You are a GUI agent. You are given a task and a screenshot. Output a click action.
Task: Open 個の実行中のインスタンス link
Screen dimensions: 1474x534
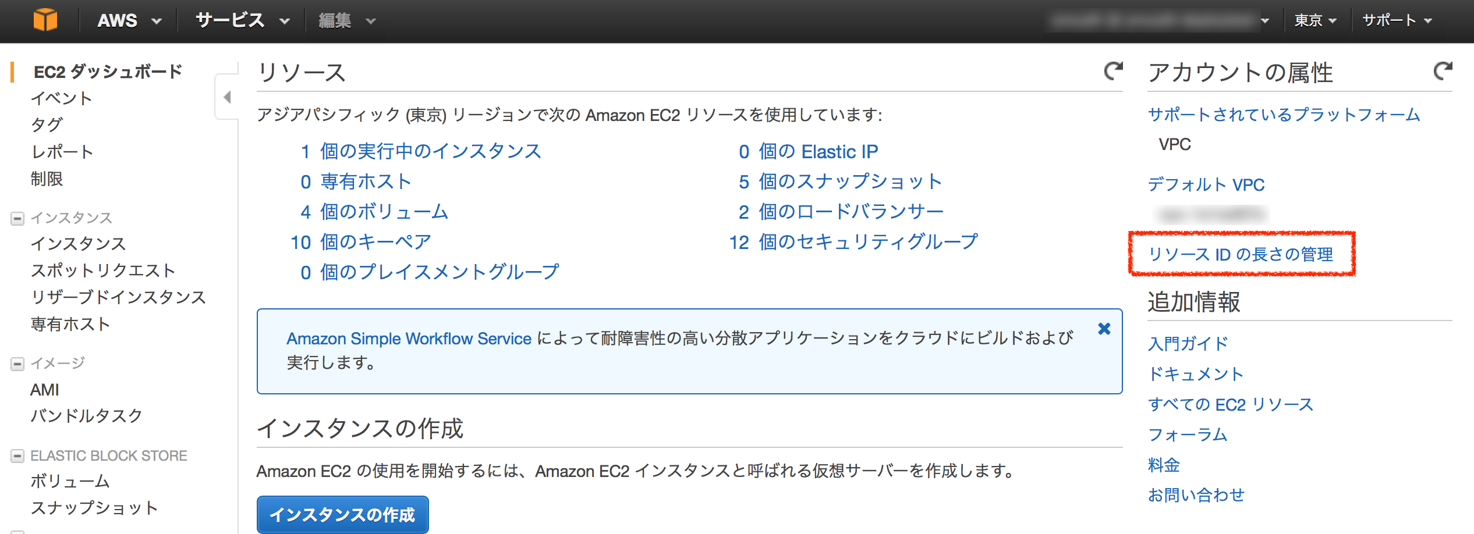[x=430, y=151]
